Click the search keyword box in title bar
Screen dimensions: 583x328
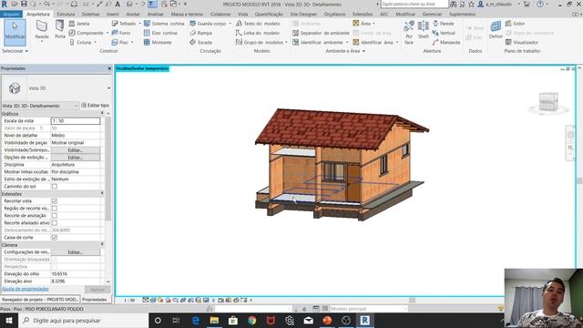(414, 4)
